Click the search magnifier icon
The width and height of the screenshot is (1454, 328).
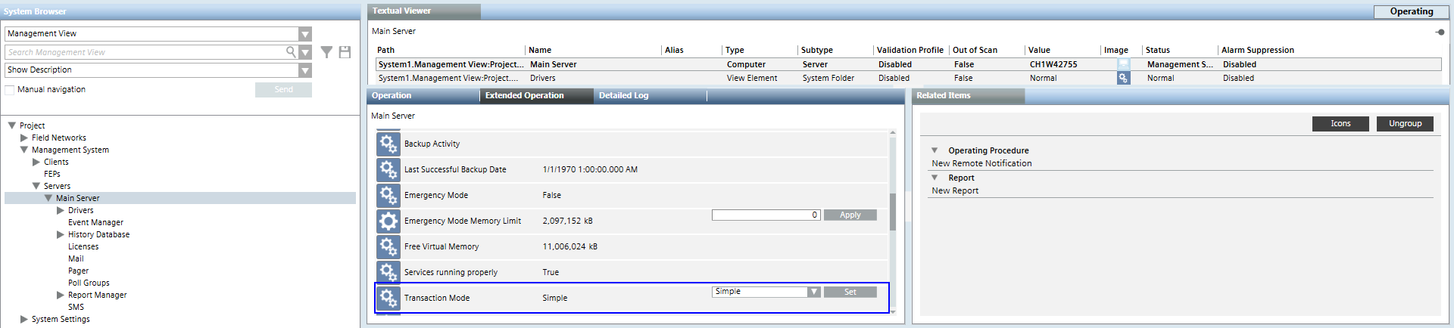[x=291, y=52]
